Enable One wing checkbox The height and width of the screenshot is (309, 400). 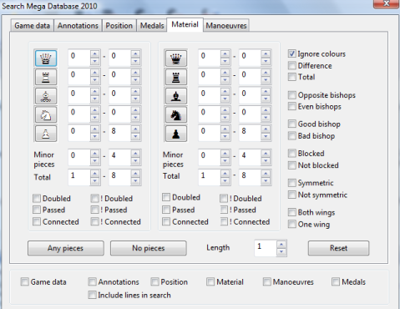pyautogui.click(x=291, y=224)
